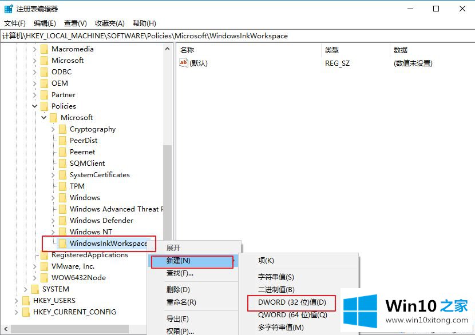475x335 pixels.
Task: Expand the top-level Microsoft key
Action: pos(34,61)
